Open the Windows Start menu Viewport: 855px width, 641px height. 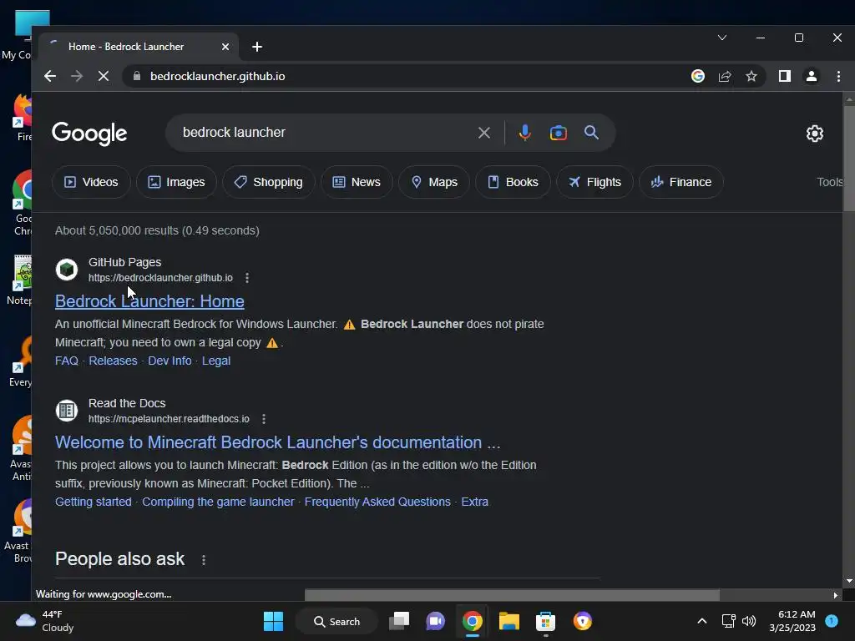point(273,621)
